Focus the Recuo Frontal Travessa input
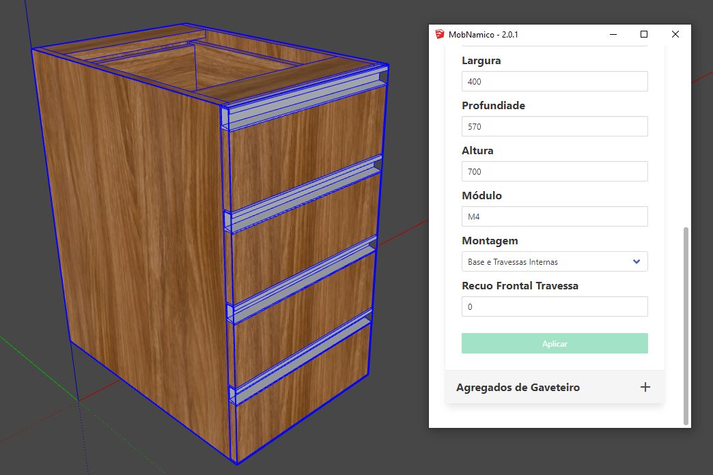The image size is (713, 475). [x=554, y=306]
